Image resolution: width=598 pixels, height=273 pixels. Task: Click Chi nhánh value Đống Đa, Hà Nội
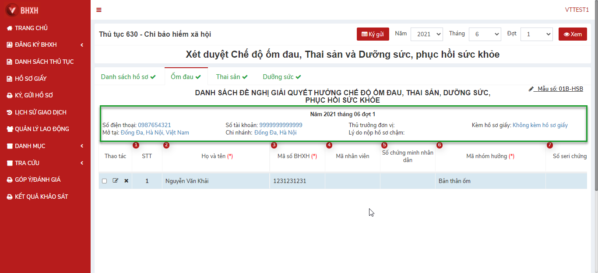pyautogui.click(x=275, y=133)
